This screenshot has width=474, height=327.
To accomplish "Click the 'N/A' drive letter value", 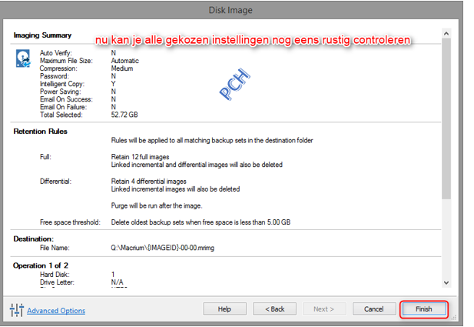I will (x=118, y=282).
